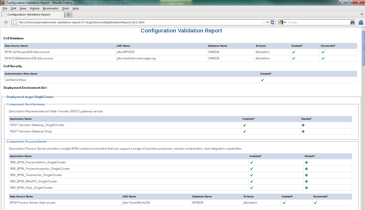This screenshot has width=365, height=210.
Task: Open the View menu
Action: click(x=23, y=8)
